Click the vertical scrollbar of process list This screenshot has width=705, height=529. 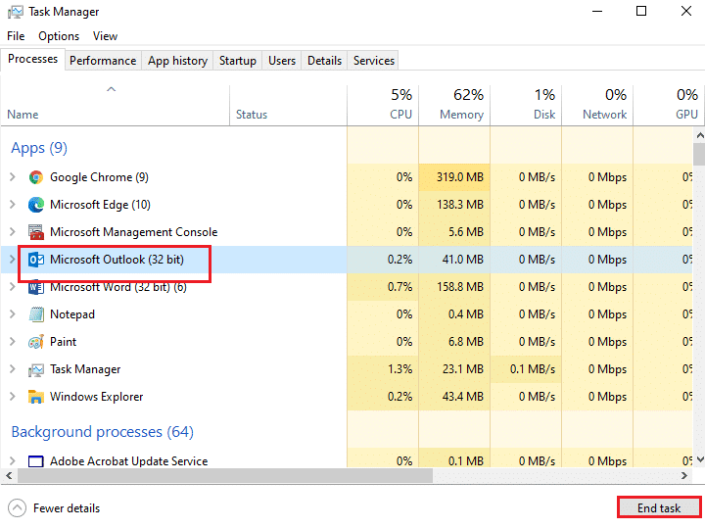tap(698, 294)
